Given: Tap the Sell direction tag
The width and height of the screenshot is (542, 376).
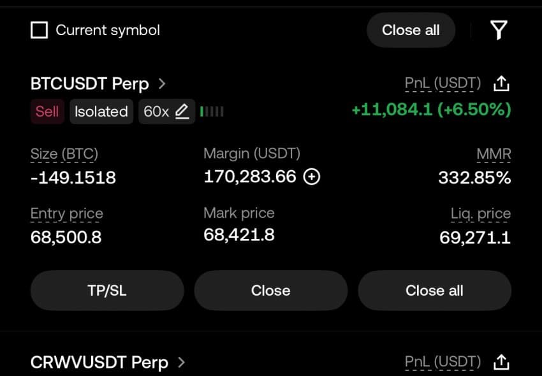Looking at the screenshot, I should [x=47, y=112].
